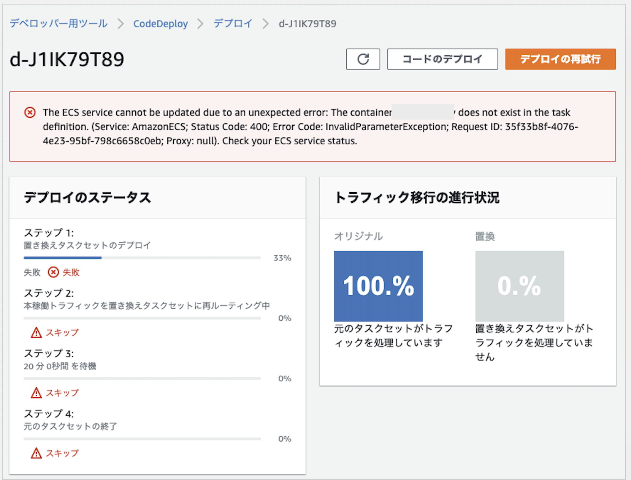
Task: Click the d-J1IK79T89 page heading
Action: coord(67,59)
